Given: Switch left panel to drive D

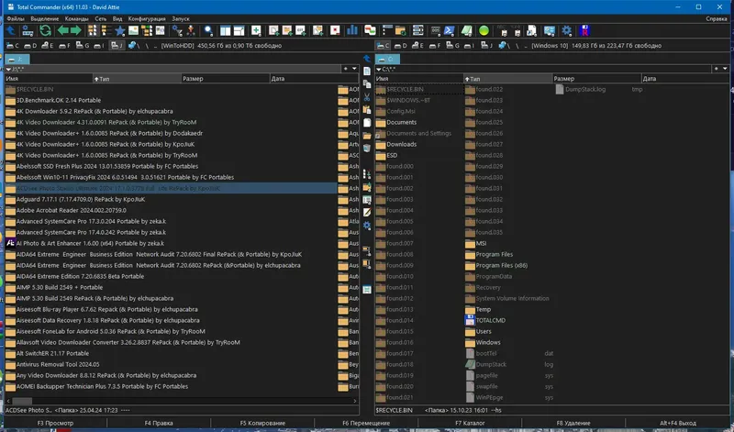Looking at the screenshot, I should (x=31, y=44).
